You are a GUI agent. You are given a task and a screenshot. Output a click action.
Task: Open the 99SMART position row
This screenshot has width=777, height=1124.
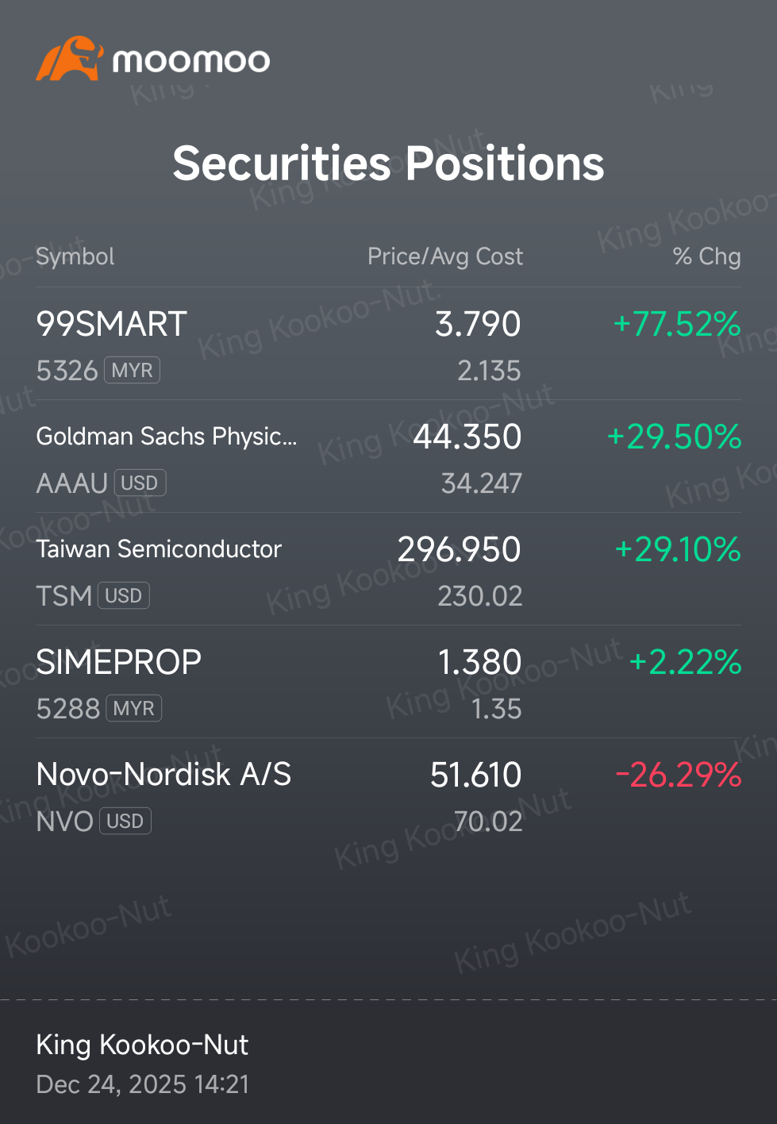tap(389, 344)
